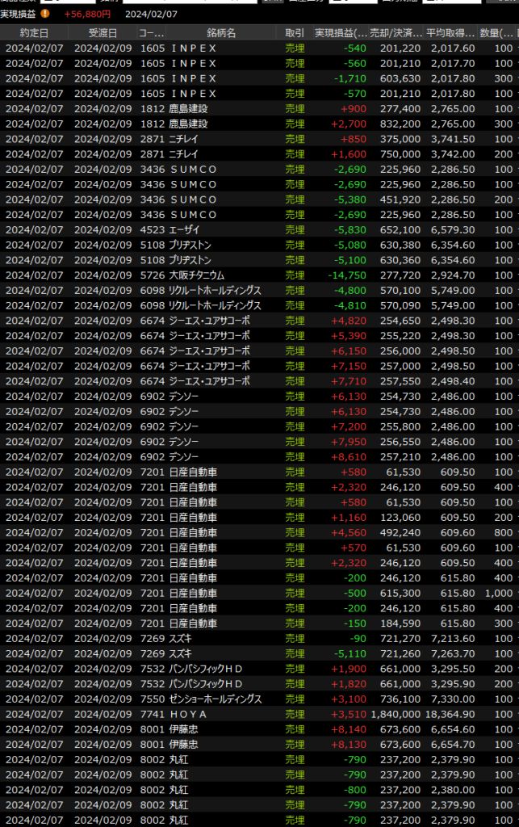Click the +56,880円 total realized profit value
Viewport: 519px width, 827px height.
(87, 14)
